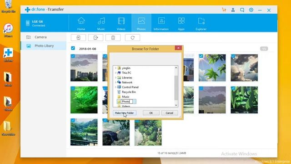Select Camera in the sidebar
The width and height of the screenshot is (291, 164).
tap(44, 37)
